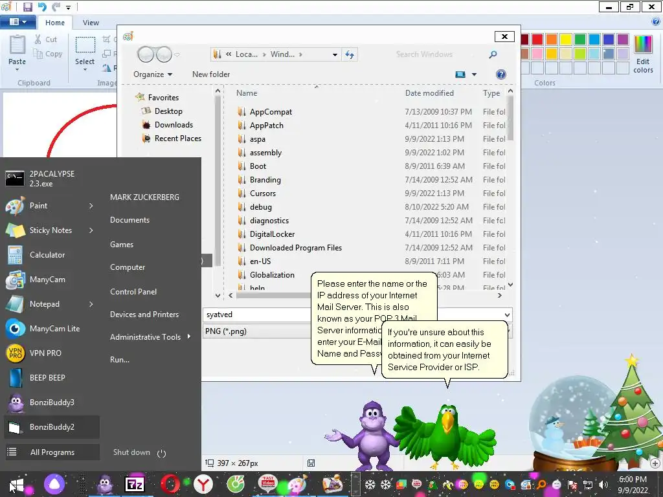663x497 pixels.
Task: Click Shut down in Start menu
Action: (131, 452)
